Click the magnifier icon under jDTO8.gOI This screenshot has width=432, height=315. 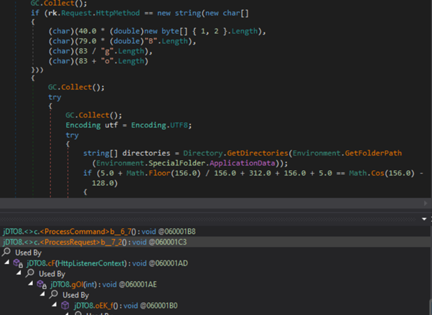(54, 295)
